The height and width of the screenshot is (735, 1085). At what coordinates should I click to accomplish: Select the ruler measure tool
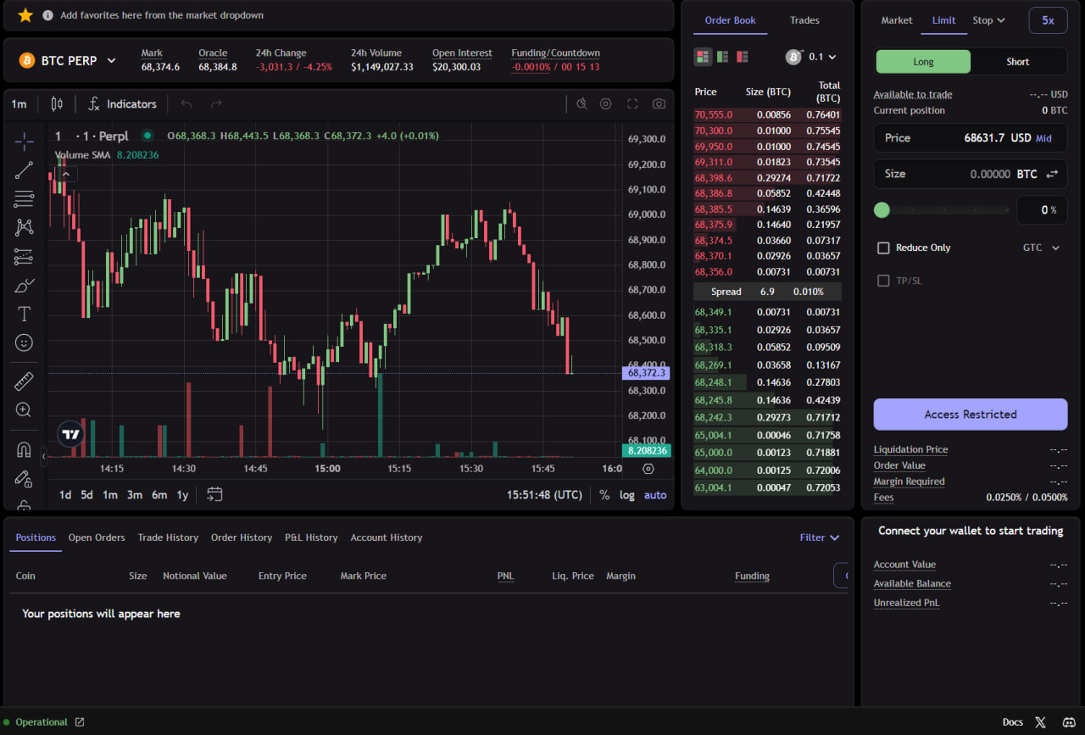pos(24,381)
